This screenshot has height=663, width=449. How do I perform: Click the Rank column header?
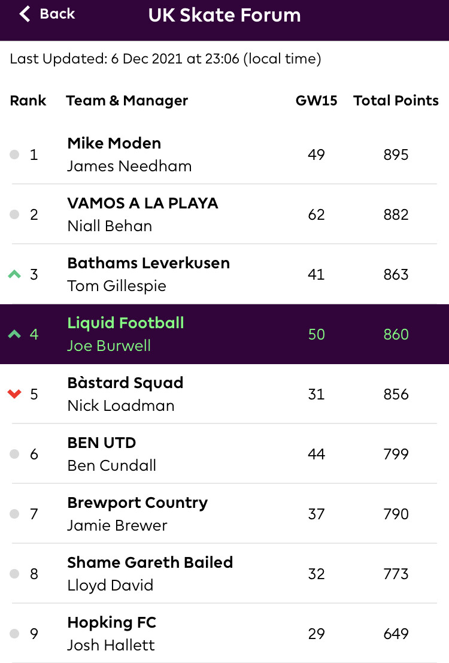click(x=28, y=101)
